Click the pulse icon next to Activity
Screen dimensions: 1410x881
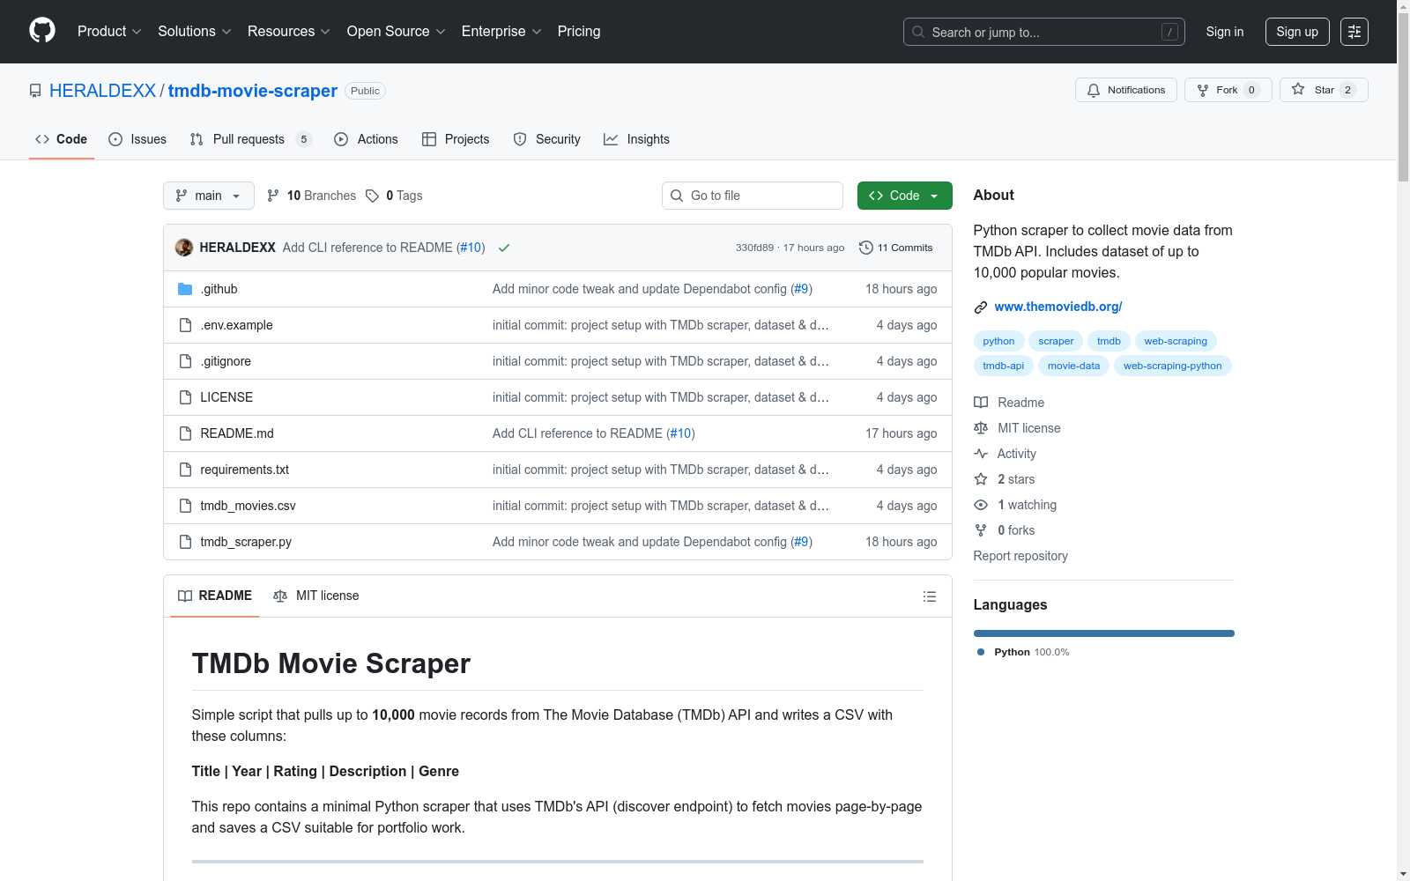coord(981,454)
